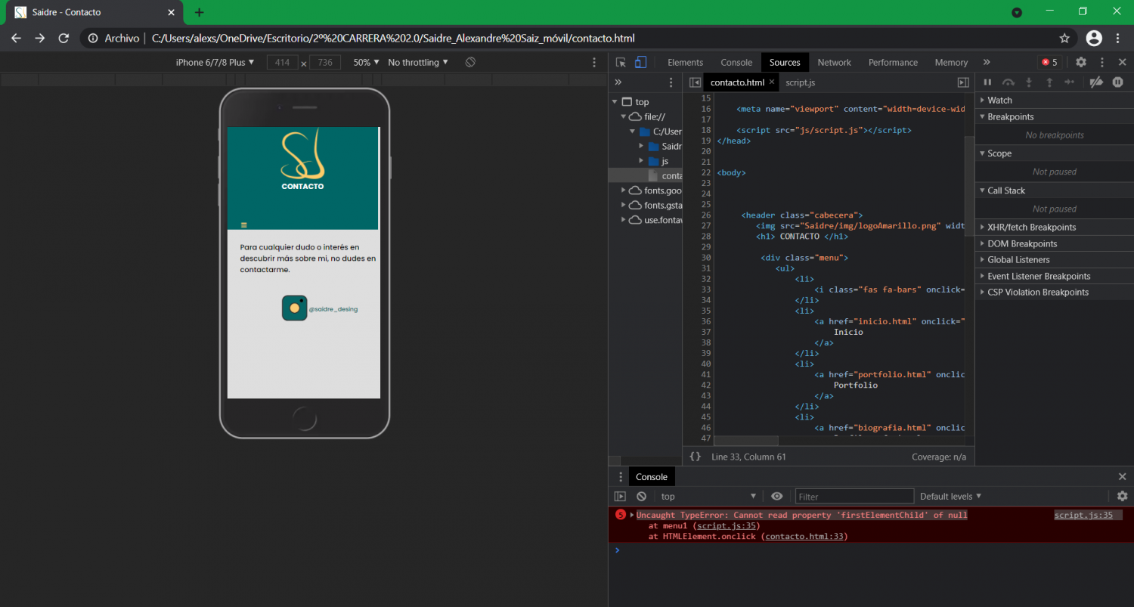Click the pretty print braces icon
The image size is (1134, 607).
click(x=696, y=457)
